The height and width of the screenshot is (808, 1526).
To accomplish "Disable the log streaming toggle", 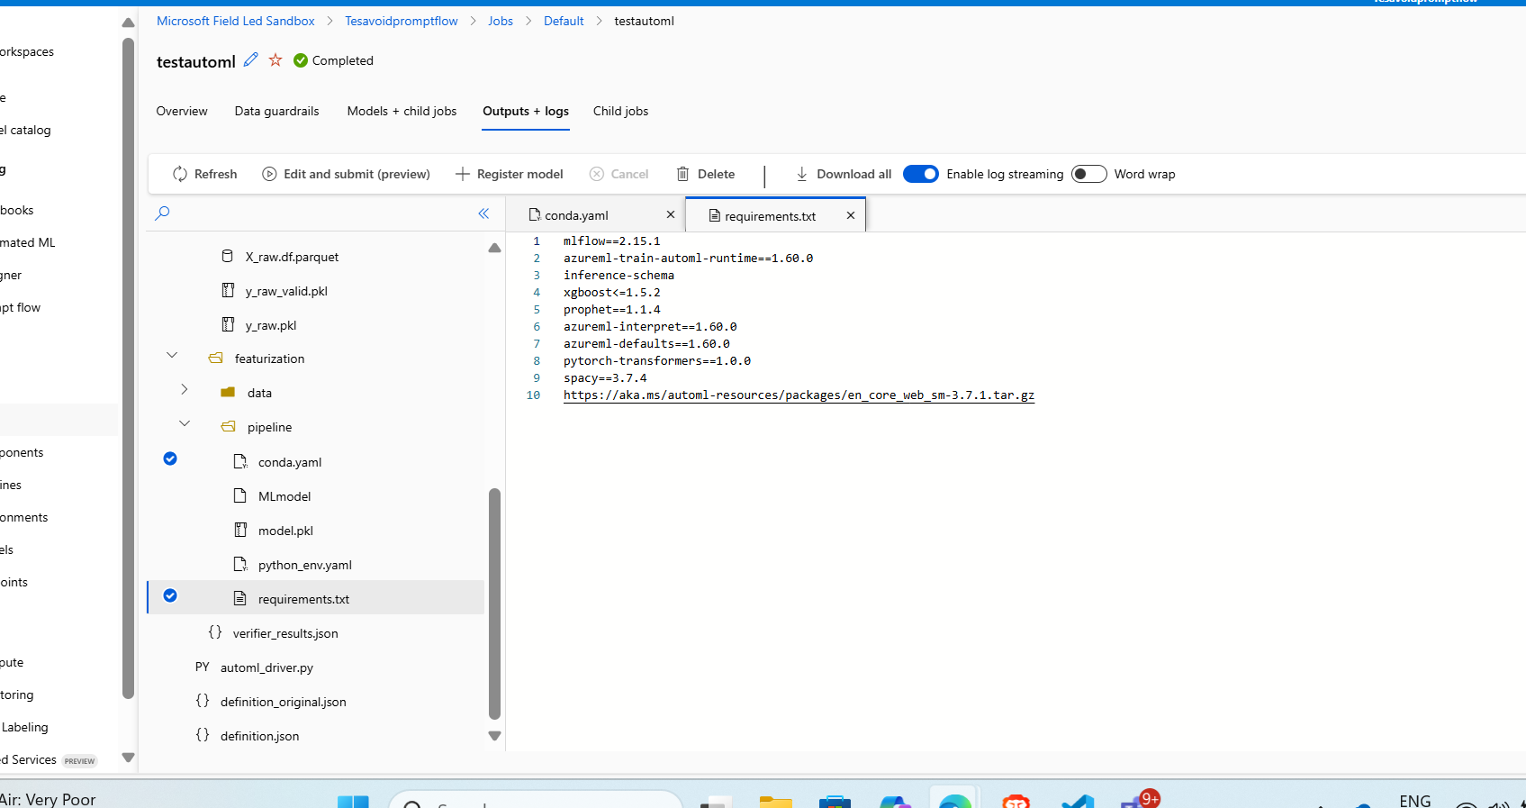I will click(x=921, y=174).
